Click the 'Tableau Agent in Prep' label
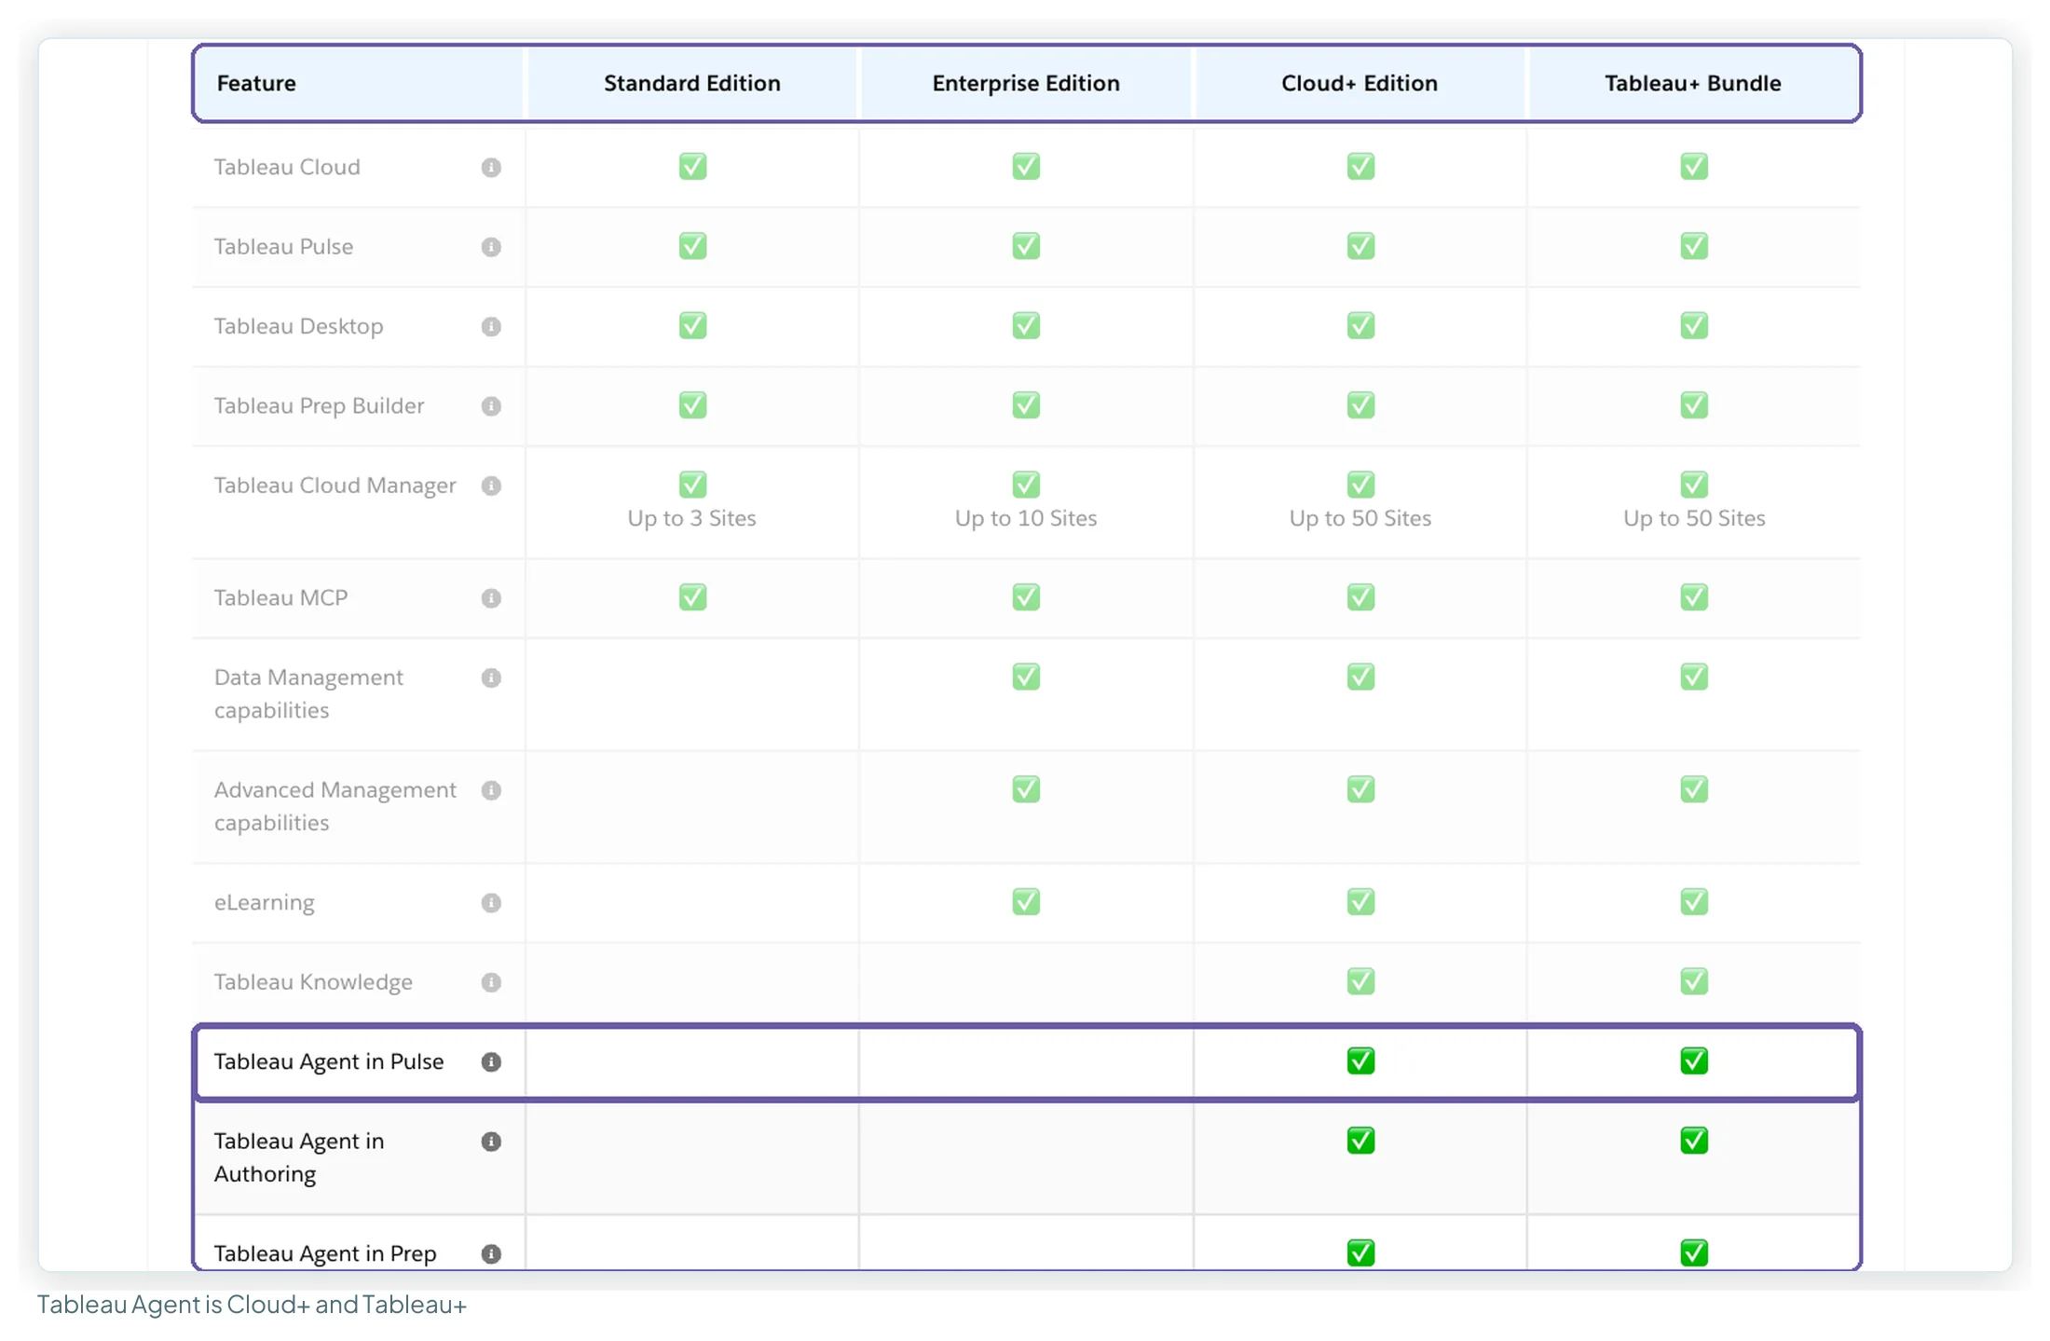This screenshot has width=2050, height=1341. [325, 1253]
